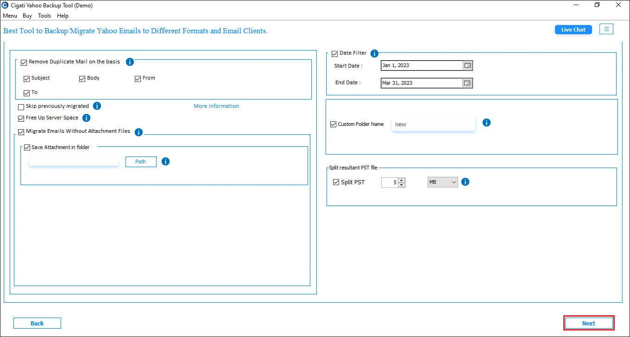Image resolution: width=630 pixels, height=337 pixels.
Task: Uncheck Migrate Emails Without Attachment Files
Action: 21,132
